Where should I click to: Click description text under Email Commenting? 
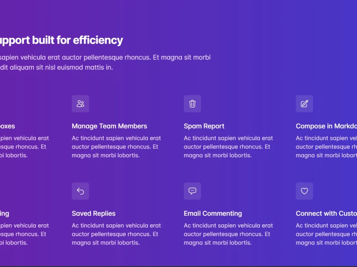228,234
